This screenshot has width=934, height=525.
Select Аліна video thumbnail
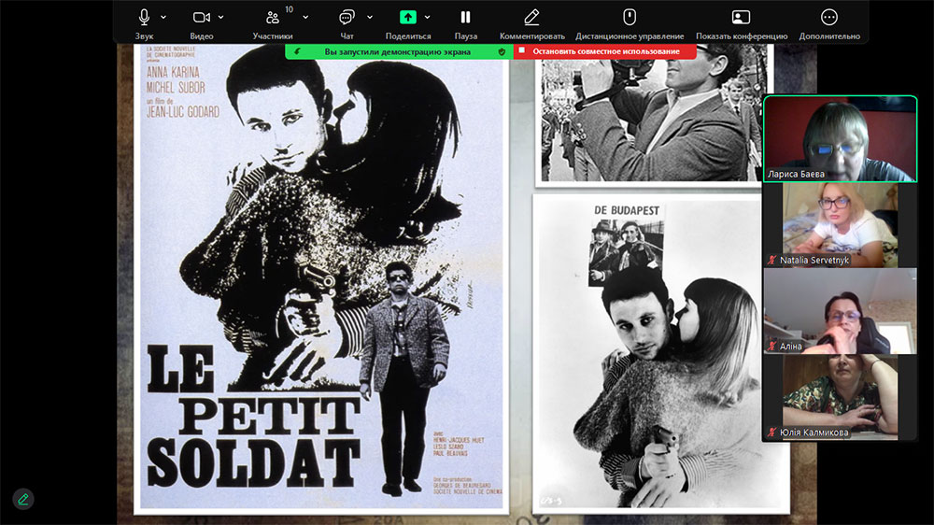pyautogui.click(x=840, y=311)
